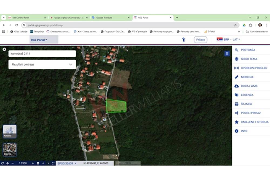The image size is (270, 180).
Task: Open the Google Drive extension icon
Action: click(244, 25)
